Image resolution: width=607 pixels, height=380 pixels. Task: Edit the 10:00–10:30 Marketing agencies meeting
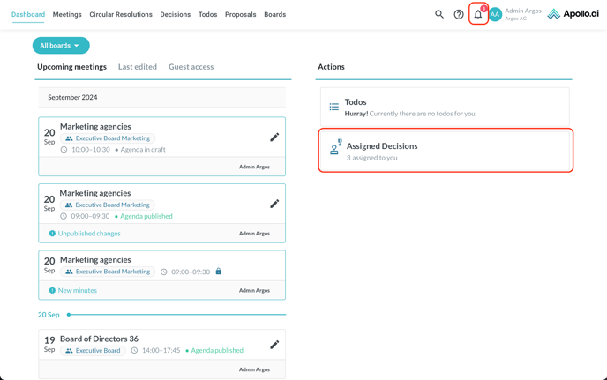click(x=274, y=138)
